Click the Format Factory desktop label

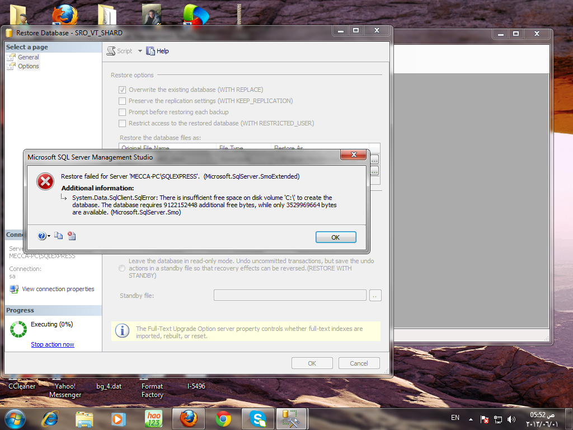[152, 390]
